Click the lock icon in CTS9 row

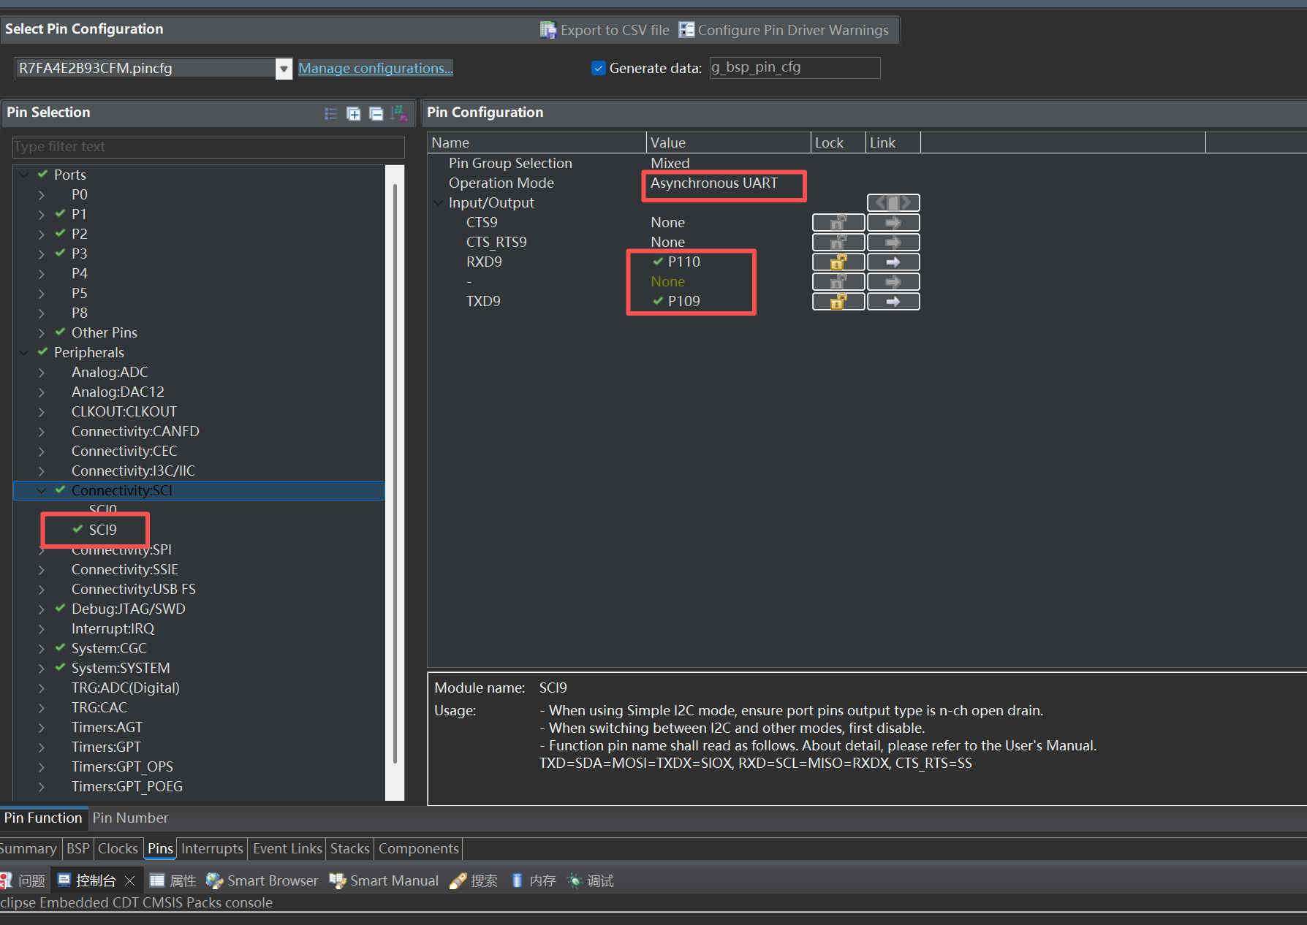point(838,222)
